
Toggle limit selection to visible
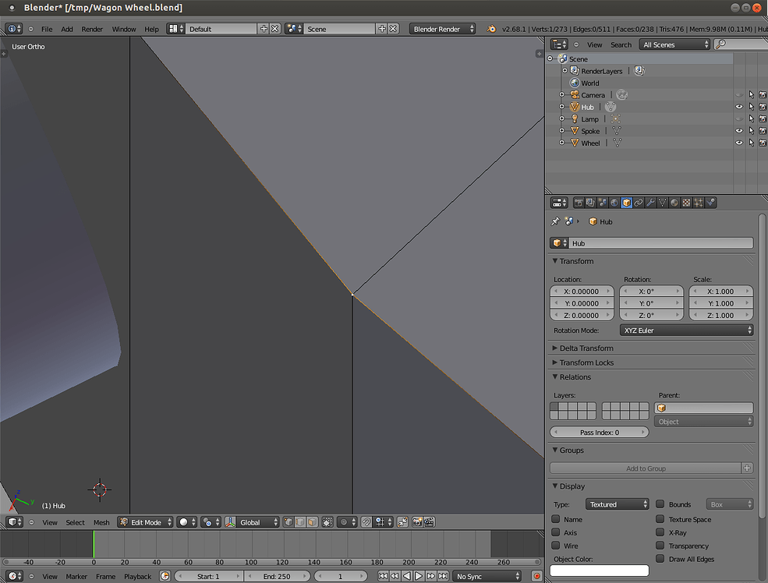click(327, 522)
